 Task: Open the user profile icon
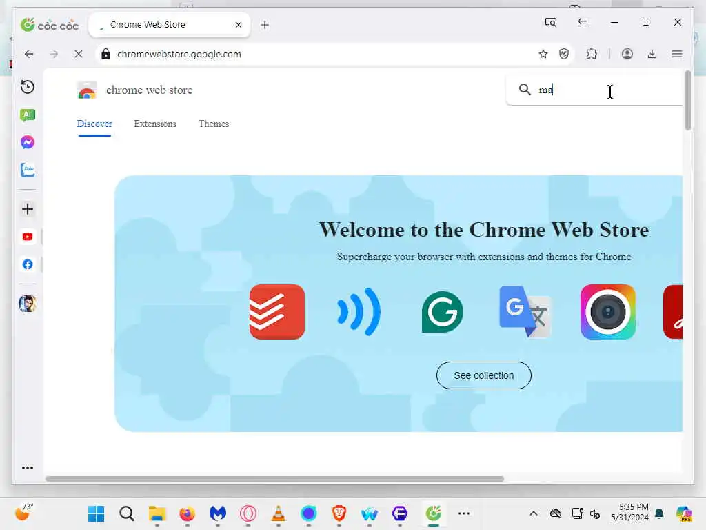627,54
